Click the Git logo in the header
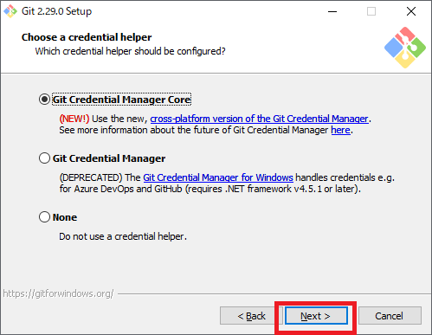 coord(405,48)
